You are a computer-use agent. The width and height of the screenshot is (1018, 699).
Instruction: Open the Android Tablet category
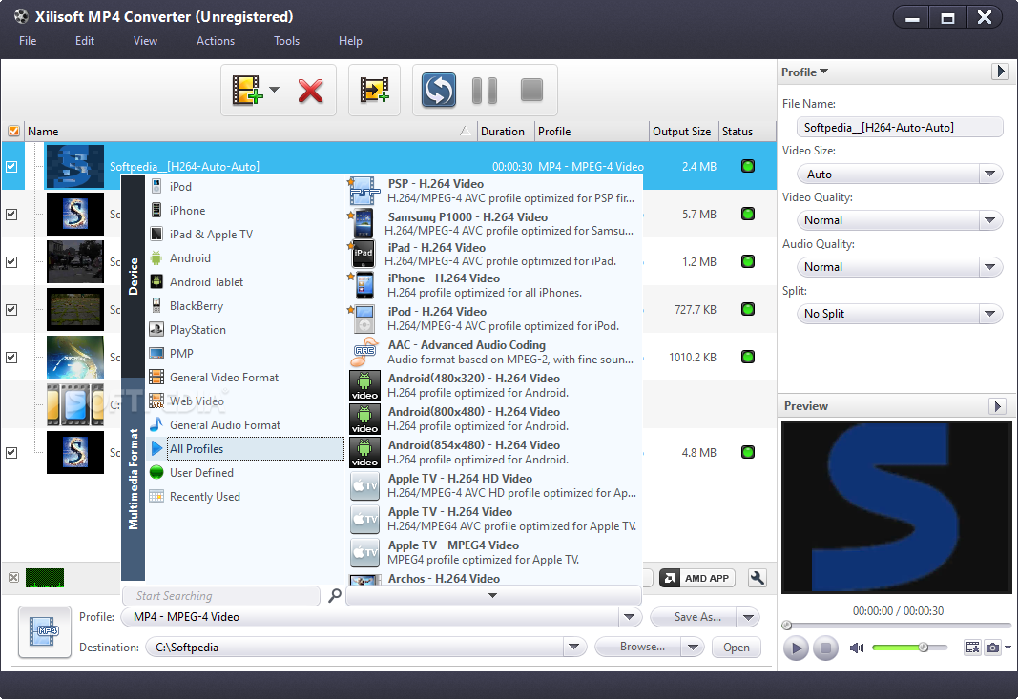[245, 281]
